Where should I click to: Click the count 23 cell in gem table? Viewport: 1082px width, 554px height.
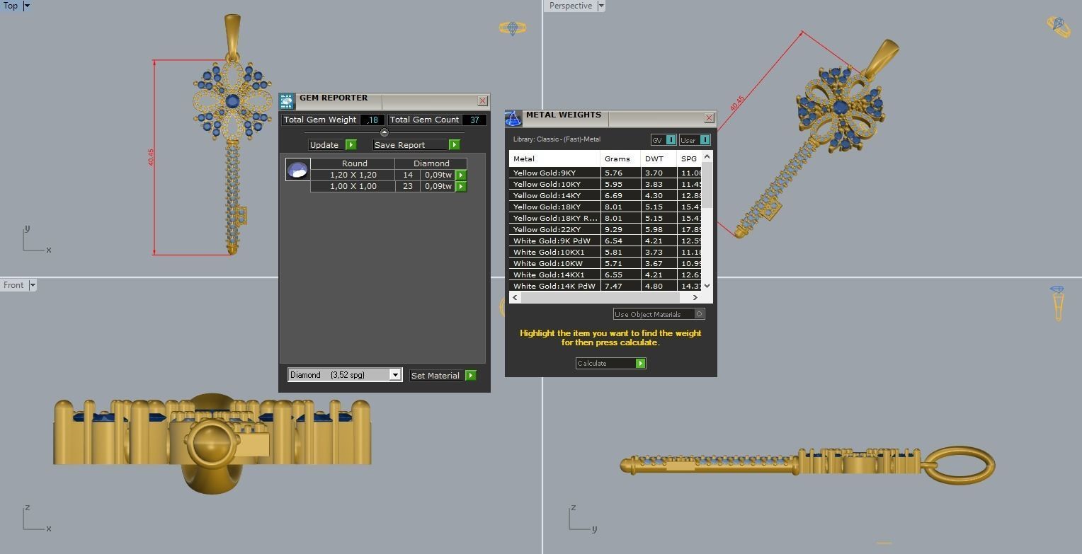[407, 186]
